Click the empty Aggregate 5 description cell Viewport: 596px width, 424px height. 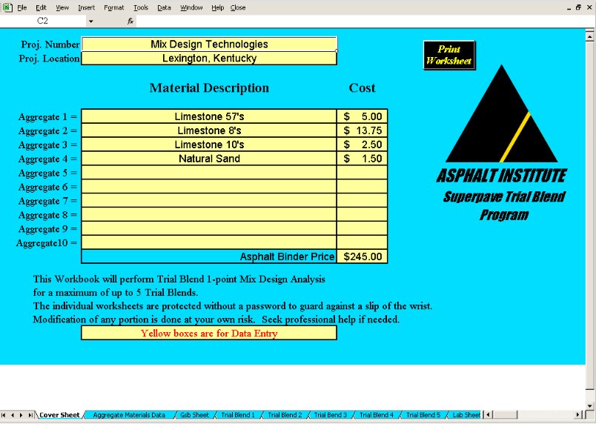coord(209,173)
